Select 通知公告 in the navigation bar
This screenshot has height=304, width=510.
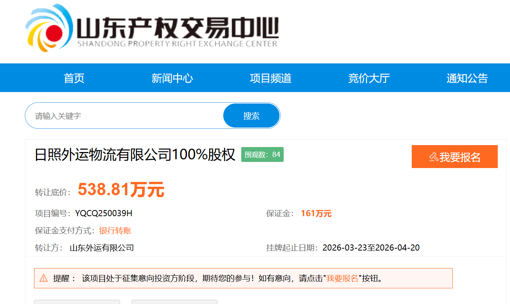coord(467,78)
